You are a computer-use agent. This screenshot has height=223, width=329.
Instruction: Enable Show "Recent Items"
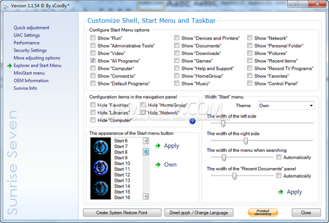pyautogui.click(x=249, y=61)
